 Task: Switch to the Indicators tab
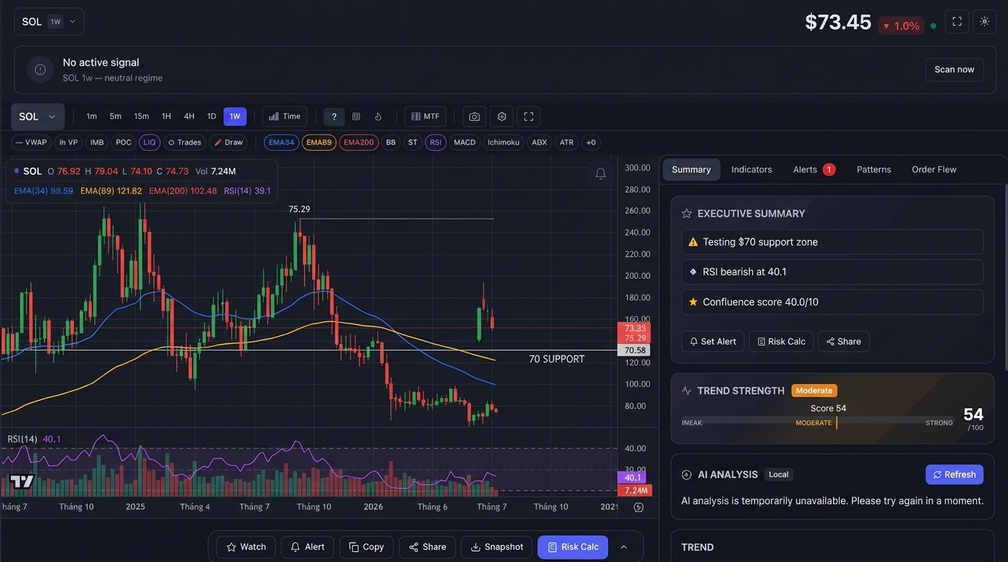coord(752,170)
